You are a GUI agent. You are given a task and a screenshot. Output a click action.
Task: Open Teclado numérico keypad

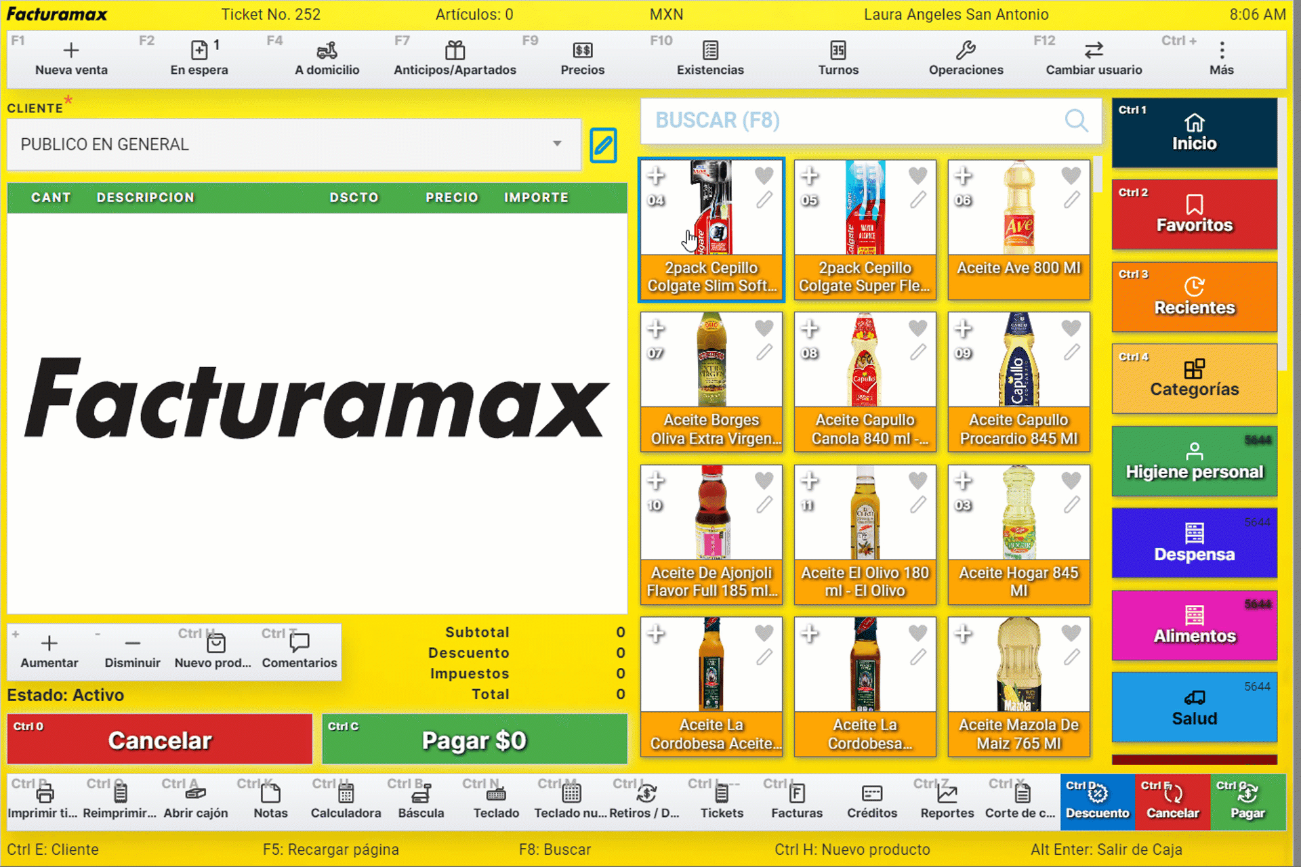(x=571, y=801)
